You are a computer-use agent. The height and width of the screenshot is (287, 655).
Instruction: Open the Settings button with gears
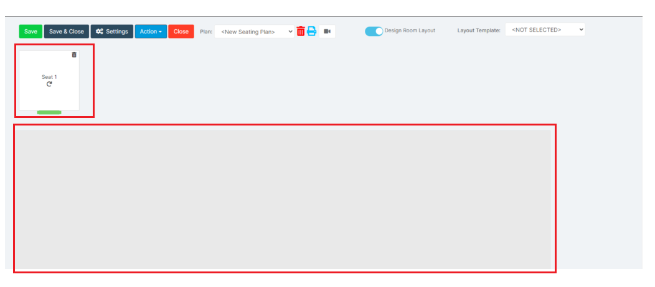pos(112,32)
